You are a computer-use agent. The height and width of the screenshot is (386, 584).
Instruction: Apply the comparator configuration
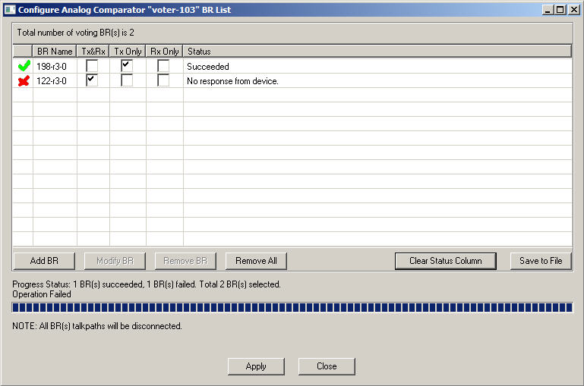pos(256,366)
